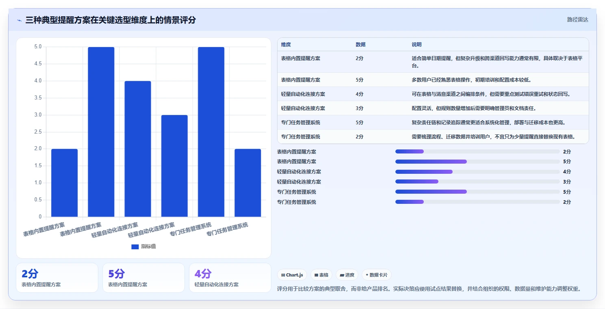Click the 维度 column header
The image size is (605, 309).
286,45
